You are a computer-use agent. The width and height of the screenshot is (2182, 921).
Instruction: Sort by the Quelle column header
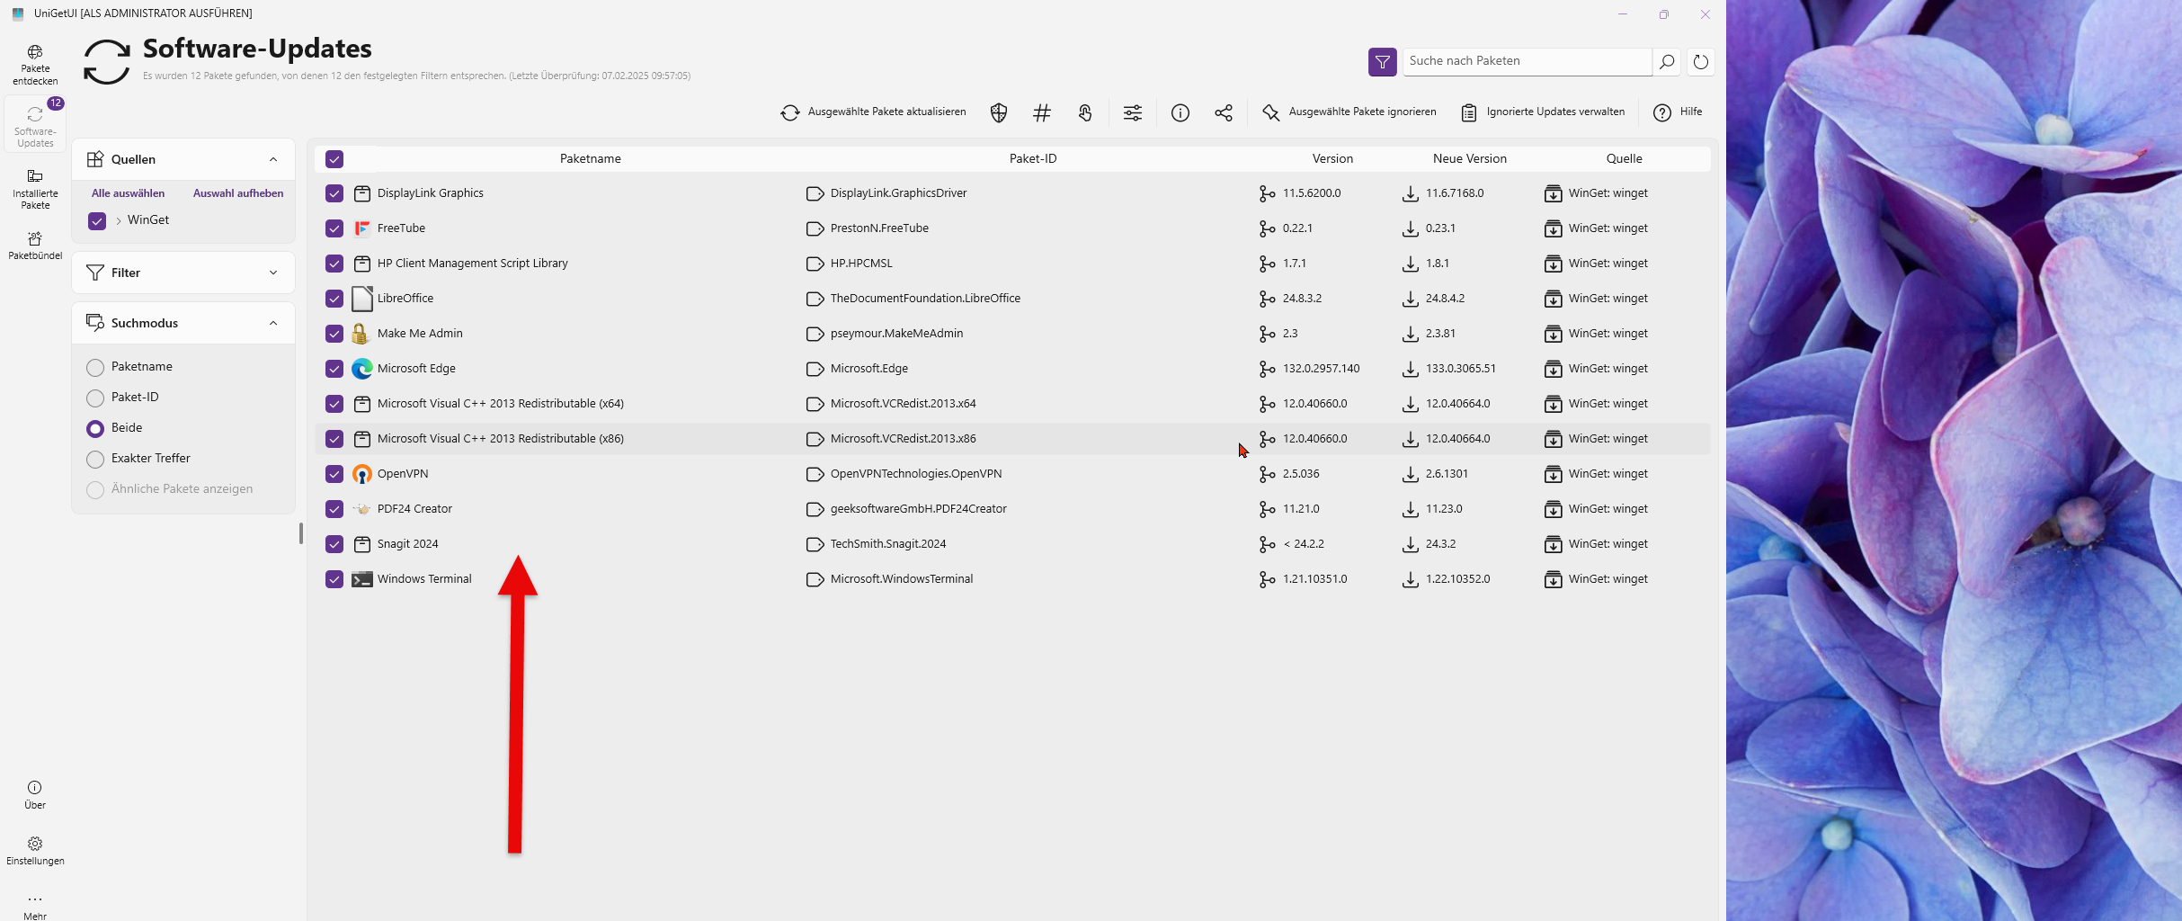1625,159
